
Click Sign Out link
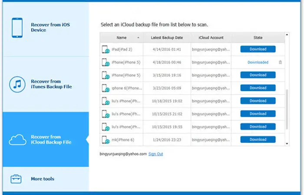coord(155,154)
